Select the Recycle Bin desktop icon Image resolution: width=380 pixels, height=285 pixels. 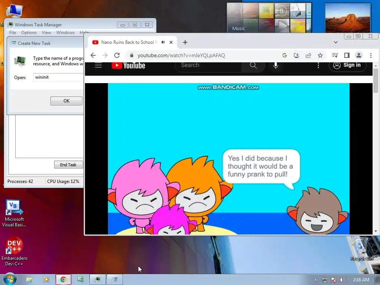(x=361, y=249)
